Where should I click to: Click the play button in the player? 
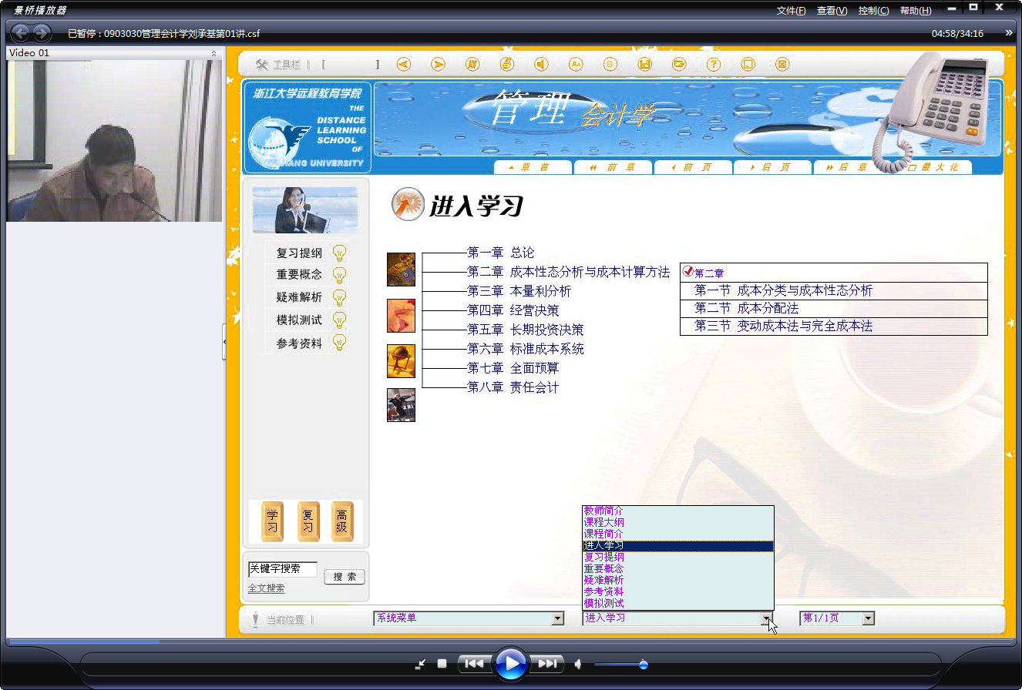(x=510, y=663)
